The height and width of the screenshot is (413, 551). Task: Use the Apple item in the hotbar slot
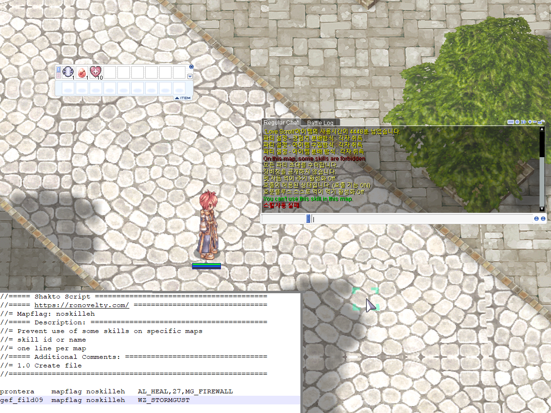pos(81,72)
